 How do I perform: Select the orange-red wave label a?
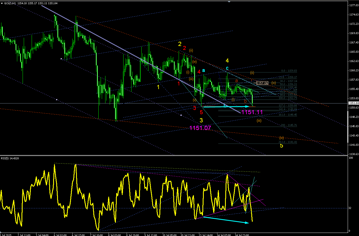(237, 81)
